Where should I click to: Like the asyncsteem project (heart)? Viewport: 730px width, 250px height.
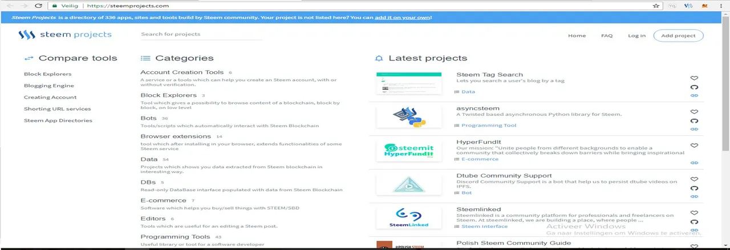(x=694, y=112)
